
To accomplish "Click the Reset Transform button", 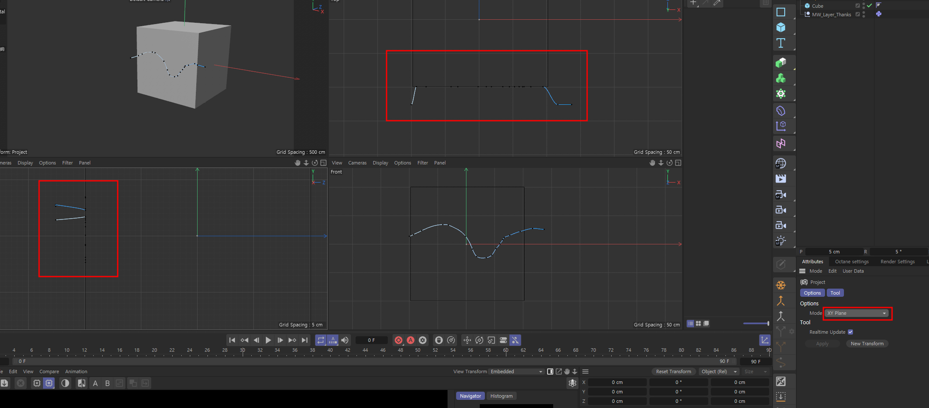I will click(x=673, y=371).
